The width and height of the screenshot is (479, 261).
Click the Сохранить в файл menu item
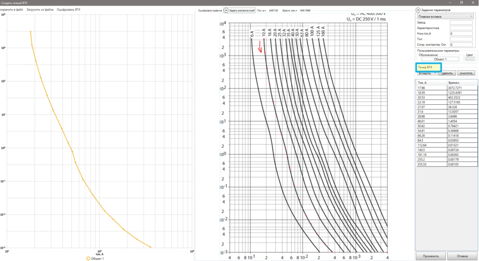11,10
